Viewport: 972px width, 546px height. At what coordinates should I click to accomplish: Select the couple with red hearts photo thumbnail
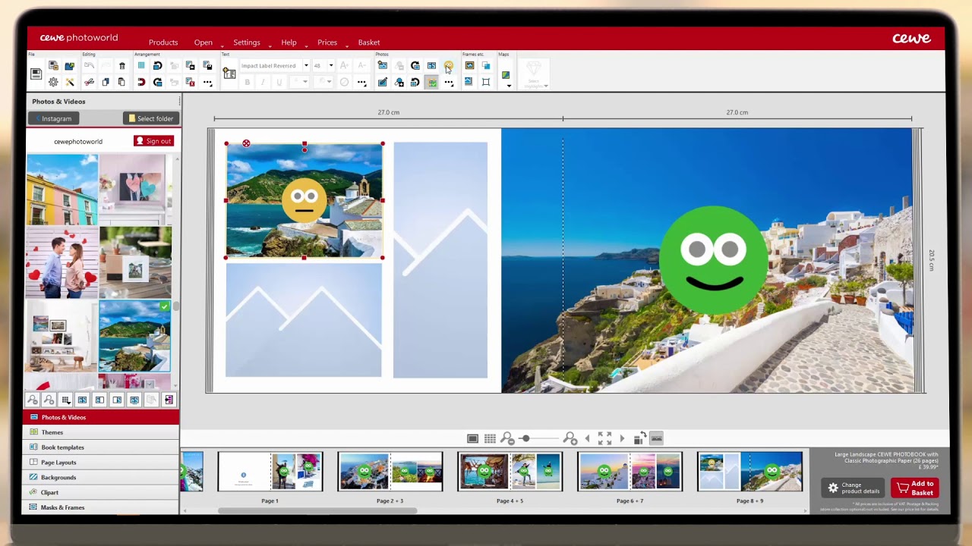coord(62,262)
